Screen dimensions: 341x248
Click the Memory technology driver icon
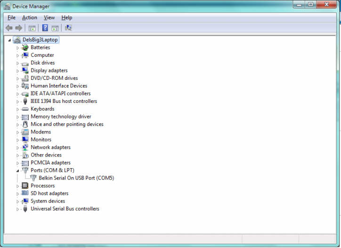pyautogui.click(x=25, y=117)
